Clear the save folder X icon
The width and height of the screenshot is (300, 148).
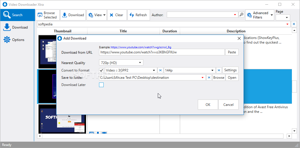tap(209, 78)
